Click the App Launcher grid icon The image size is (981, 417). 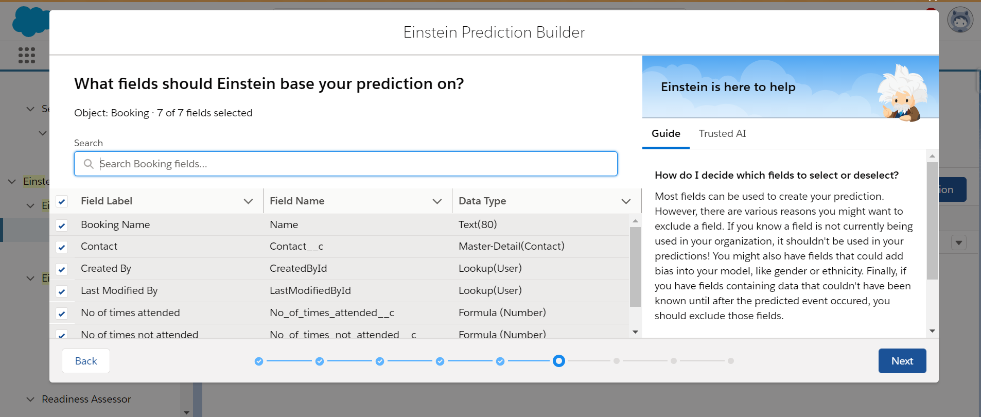[27, 55]
